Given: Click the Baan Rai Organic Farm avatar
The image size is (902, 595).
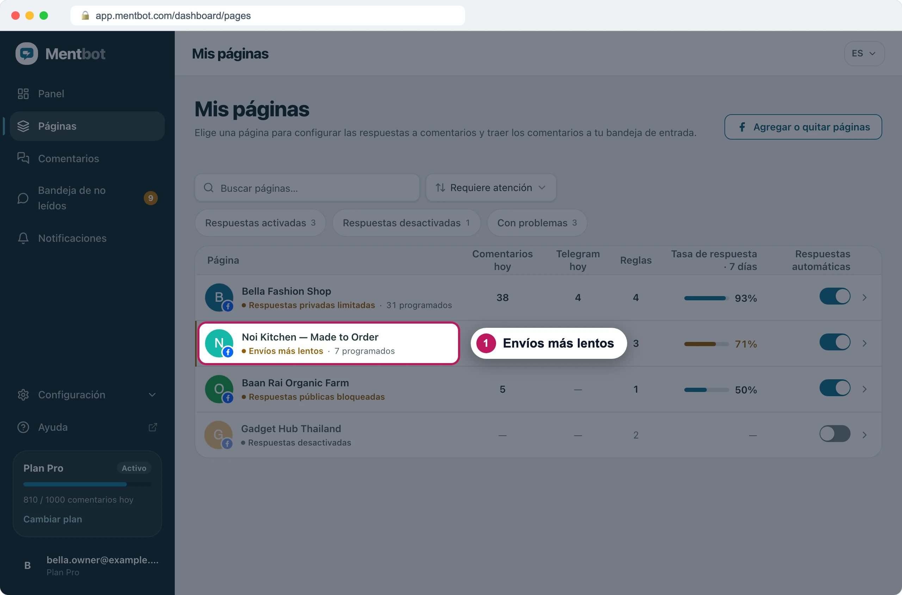Looking at the screenshot, I should pyautogui.click(x=219, y=389).
